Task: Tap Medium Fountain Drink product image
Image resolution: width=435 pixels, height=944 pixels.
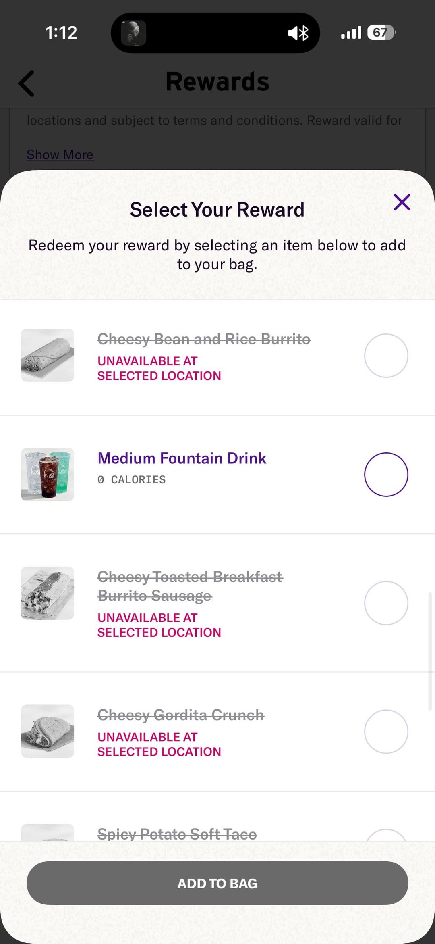Action: (48, 475)
